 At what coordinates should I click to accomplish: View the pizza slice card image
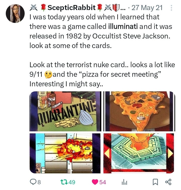tap(139, 111)
